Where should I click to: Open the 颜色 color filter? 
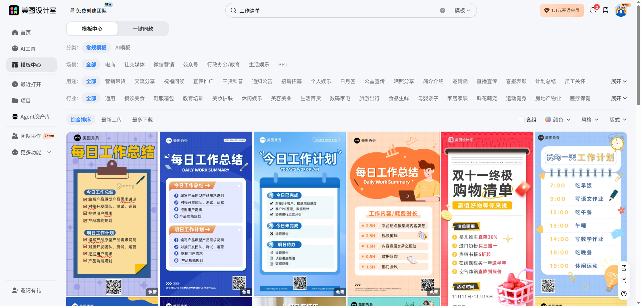(558, 120)
